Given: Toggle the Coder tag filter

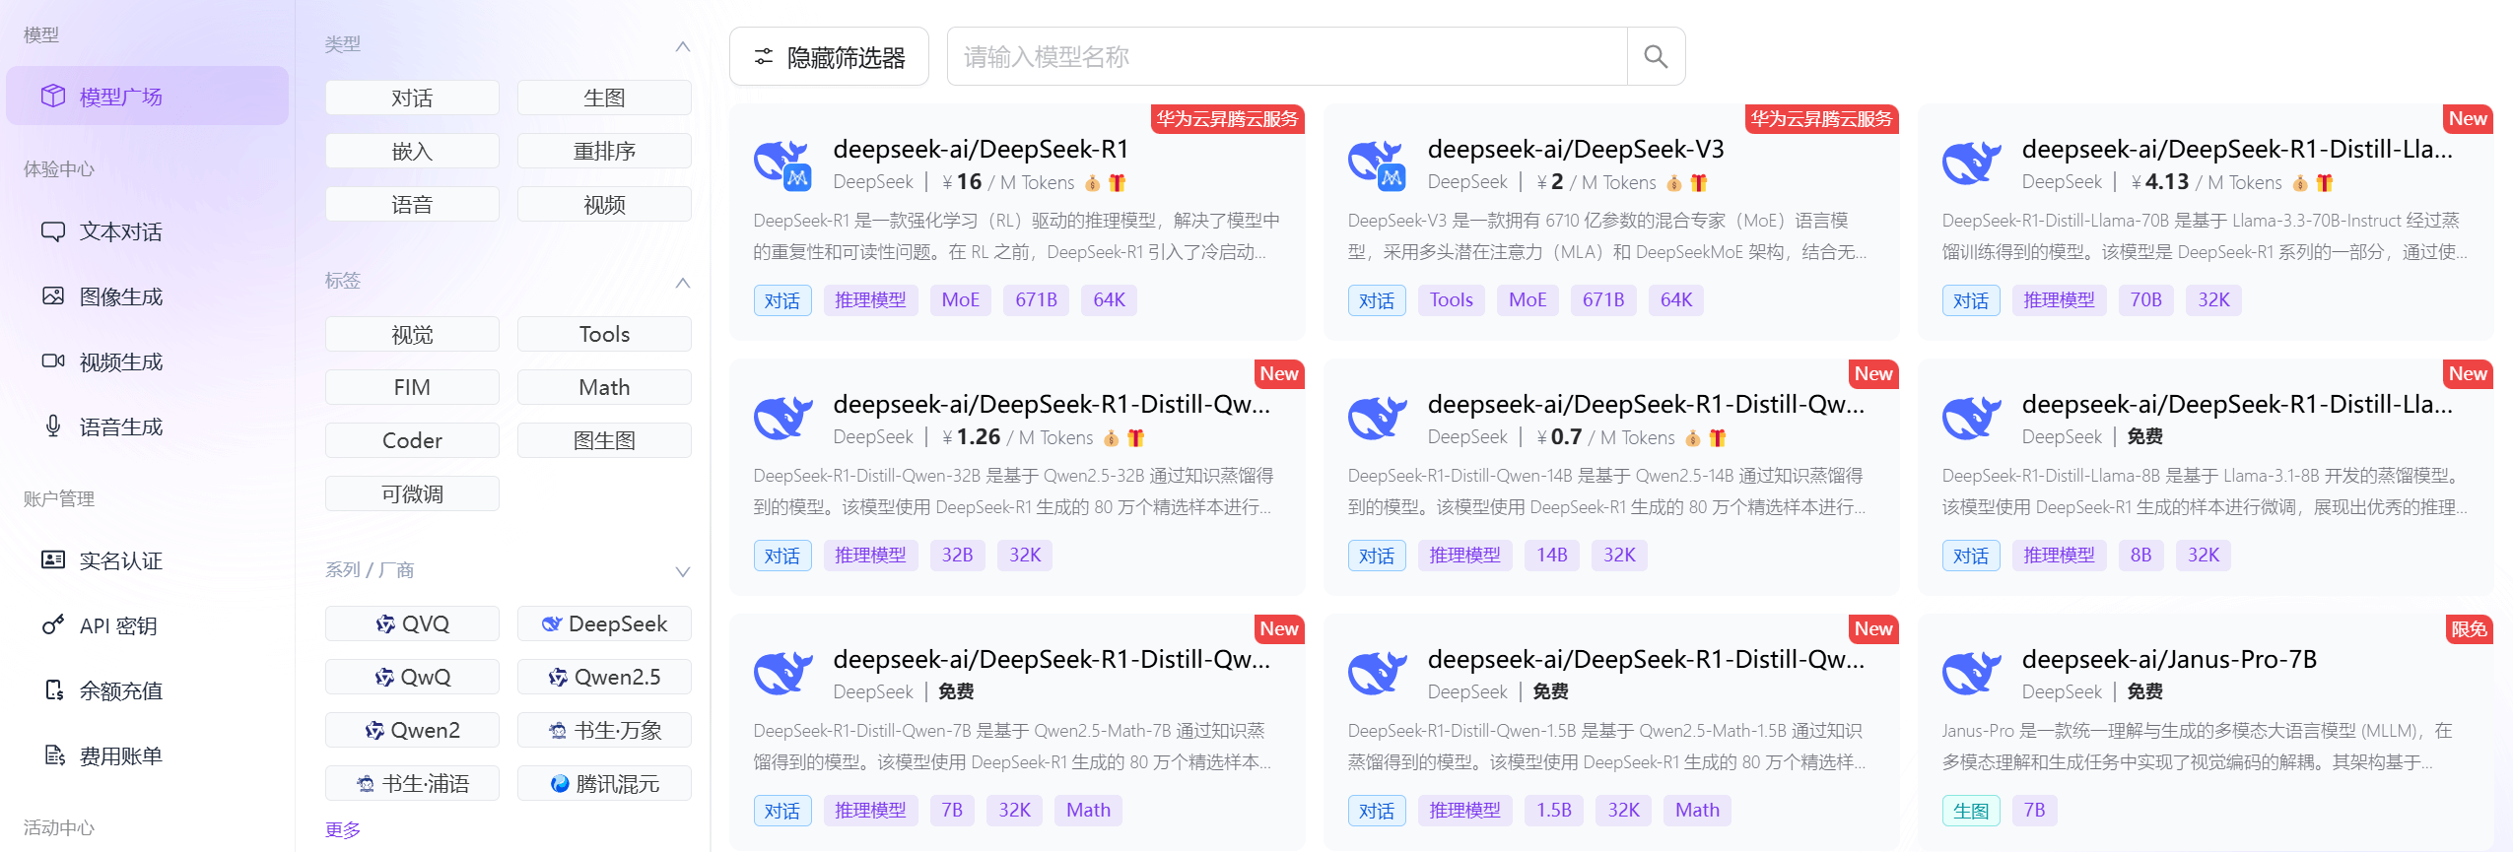Looking at the screenshot, I should click(x=412, y=440).
